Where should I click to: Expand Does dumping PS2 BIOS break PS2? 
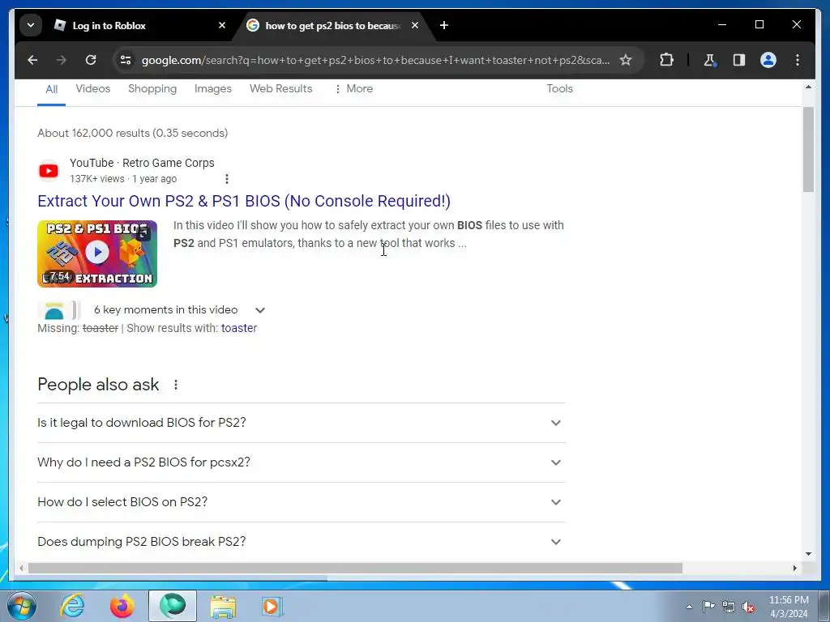point(302,542)
